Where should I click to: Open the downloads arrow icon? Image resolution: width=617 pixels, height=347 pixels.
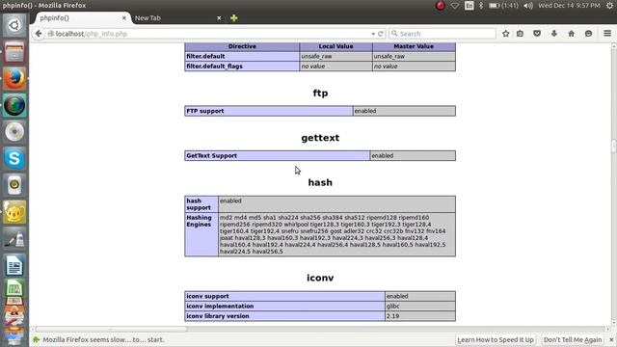(554, 34)
